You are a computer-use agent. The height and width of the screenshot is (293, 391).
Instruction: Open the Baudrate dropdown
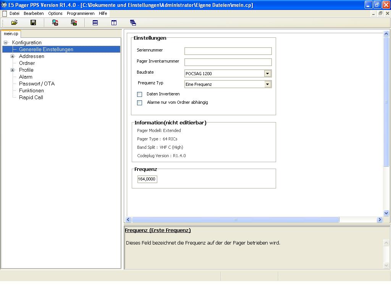[x=267, y=74]
